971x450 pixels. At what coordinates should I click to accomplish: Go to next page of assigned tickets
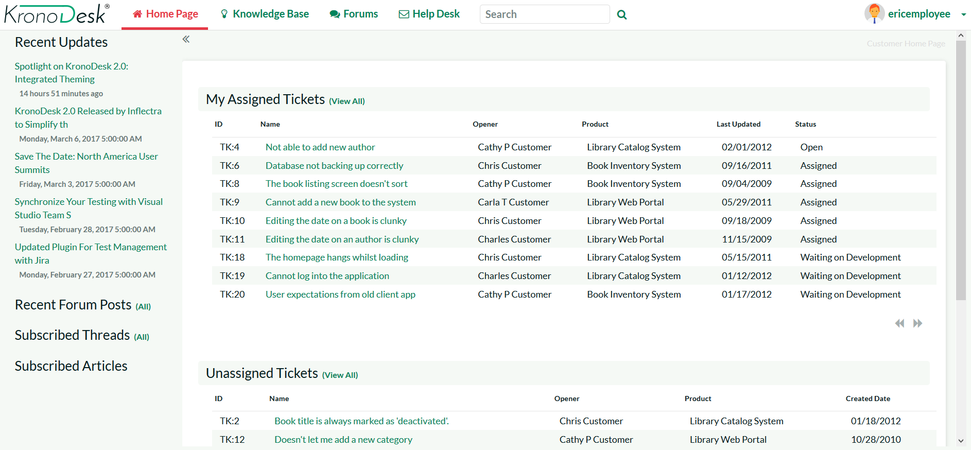(917, 323)
